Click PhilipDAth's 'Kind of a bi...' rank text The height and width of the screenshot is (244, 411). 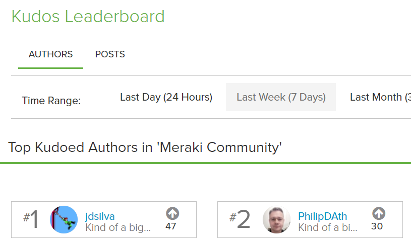coord(328,227)
